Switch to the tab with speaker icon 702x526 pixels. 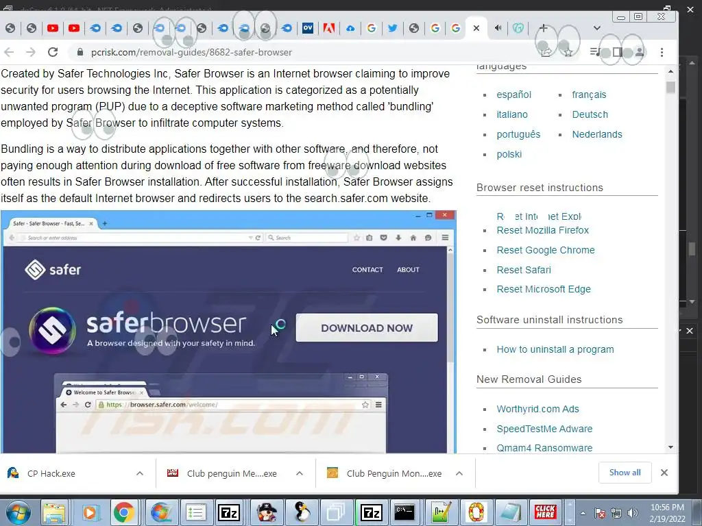(x=498, y=28)
